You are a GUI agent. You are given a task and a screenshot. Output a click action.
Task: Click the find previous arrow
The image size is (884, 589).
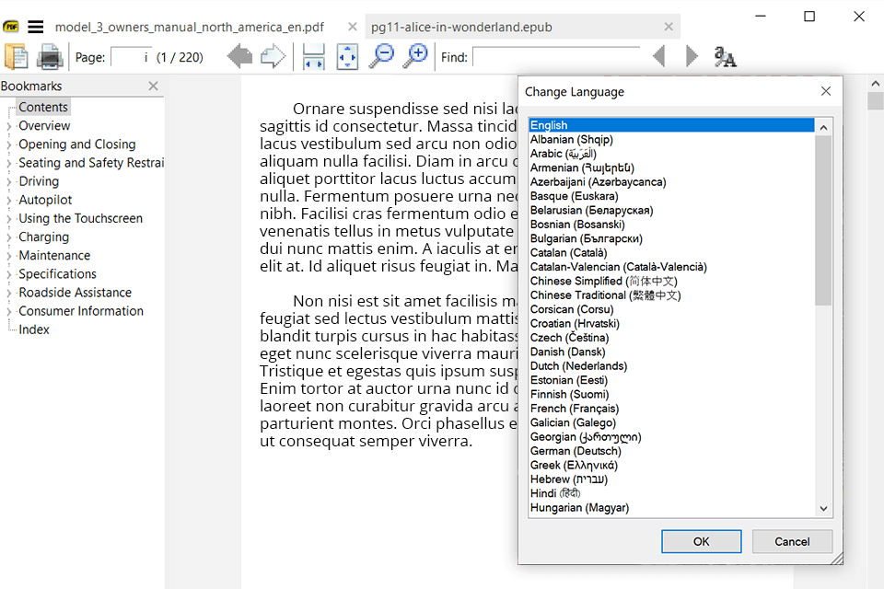click(658, 56)
